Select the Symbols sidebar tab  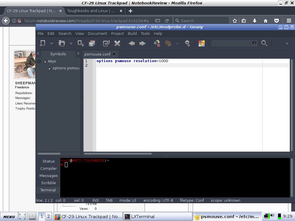tap(58, 54)
